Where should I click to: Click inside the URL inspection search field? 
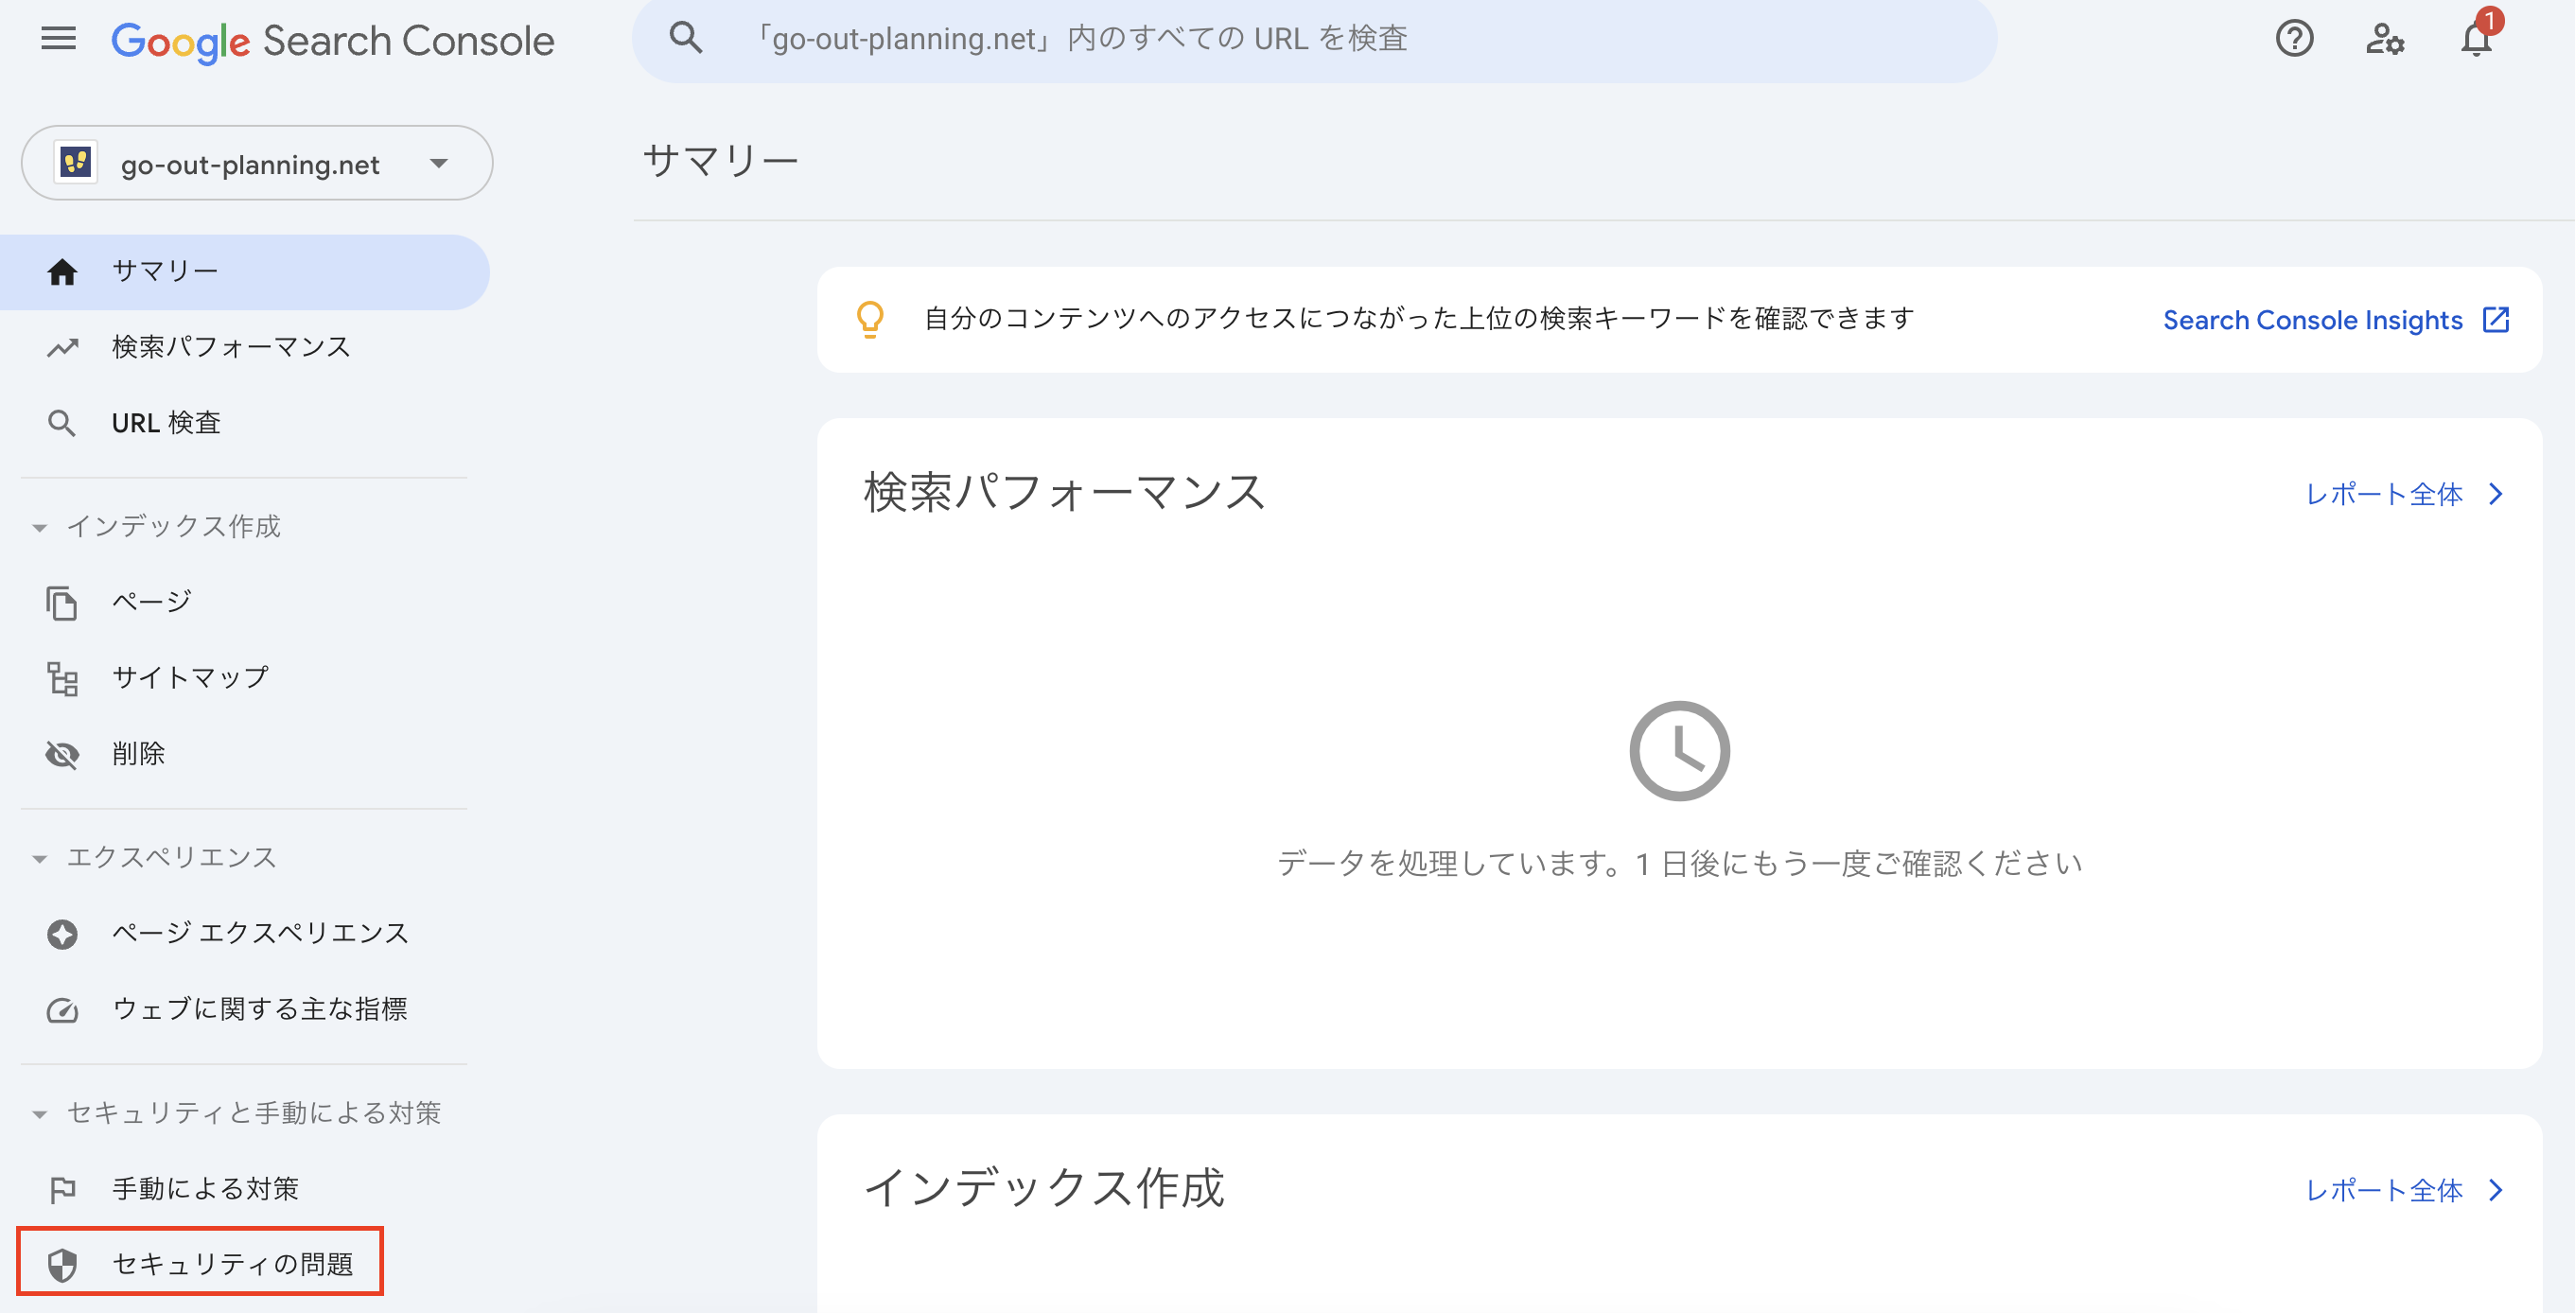click(x=1300, y=39)
